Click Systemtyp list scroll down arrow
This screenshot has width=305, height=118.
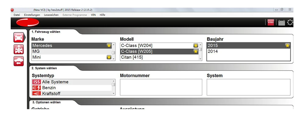click(113, 94)
